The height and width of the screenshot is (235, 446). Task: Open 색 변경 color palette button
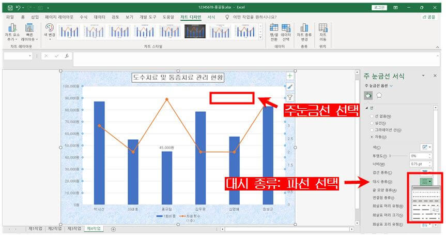(50, 32)
